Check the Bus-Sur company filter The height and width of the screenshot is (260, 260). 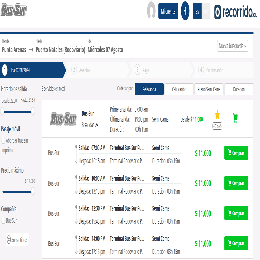coord(3,220)
